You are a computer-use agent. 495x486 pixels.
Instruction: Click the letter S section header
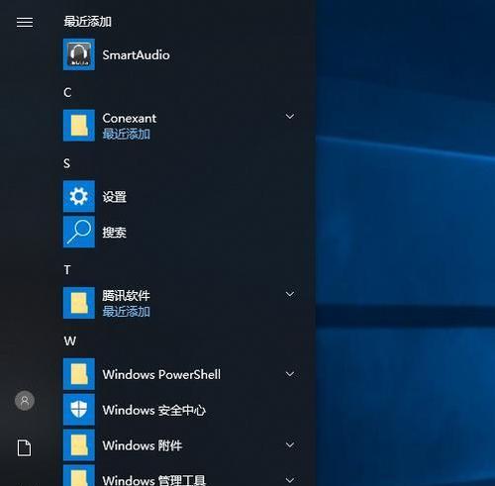pos(67,163)
